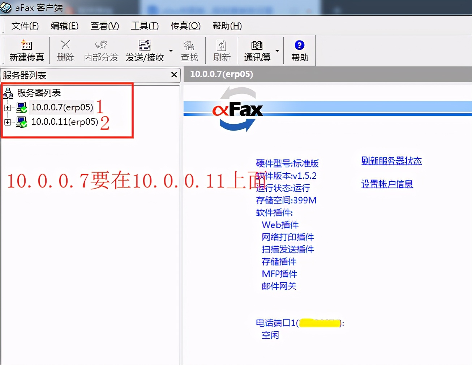Open the File (文件) menu
Viewport: 472px width, 365px height.
[25, 26]
